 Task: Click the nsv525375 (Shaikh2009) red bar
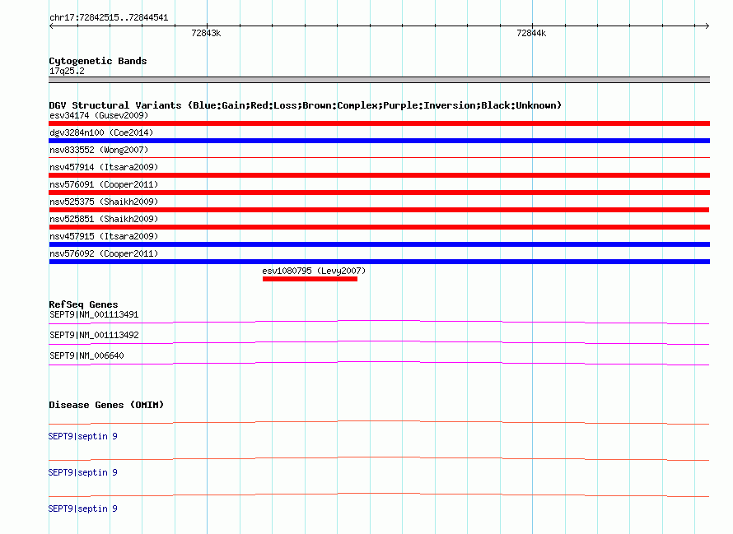[379, 210]
